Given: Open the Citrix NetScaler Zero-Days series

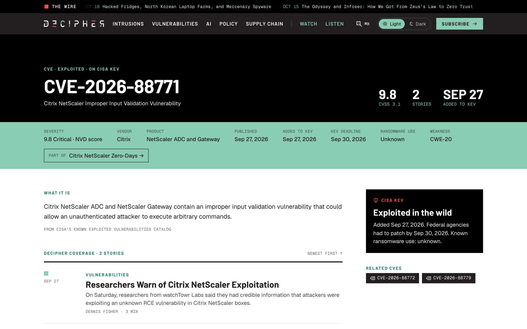Looking at the screenshot, I should pos(96,156).
